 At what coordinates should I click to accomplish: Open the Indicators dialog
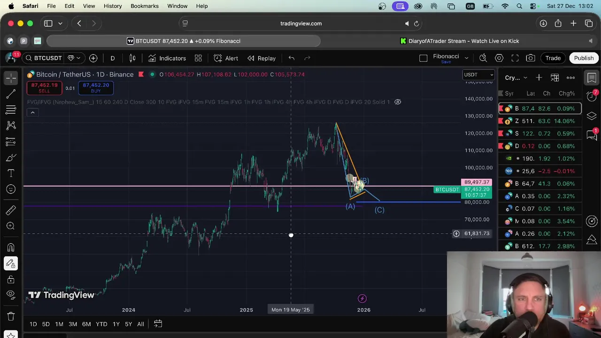tap(167, 58)
